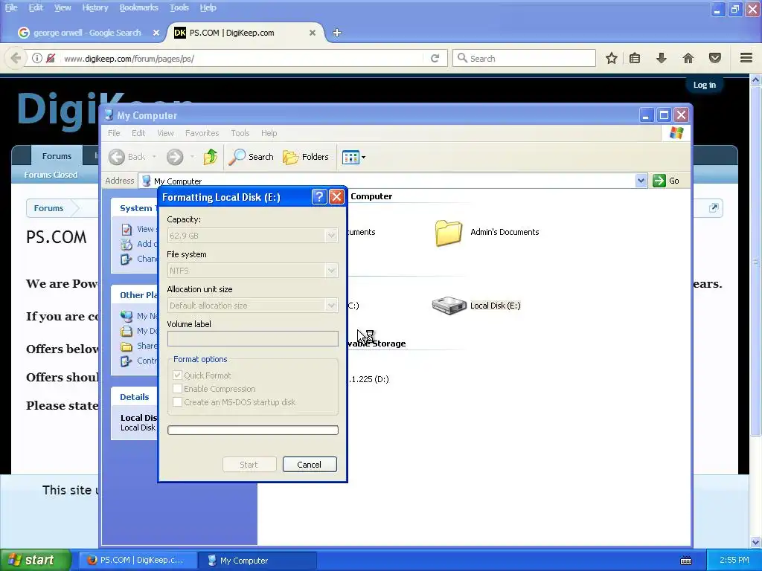Open Firefox History menu
The width and height of the screenshot is (762, 571).
[95, 7]
